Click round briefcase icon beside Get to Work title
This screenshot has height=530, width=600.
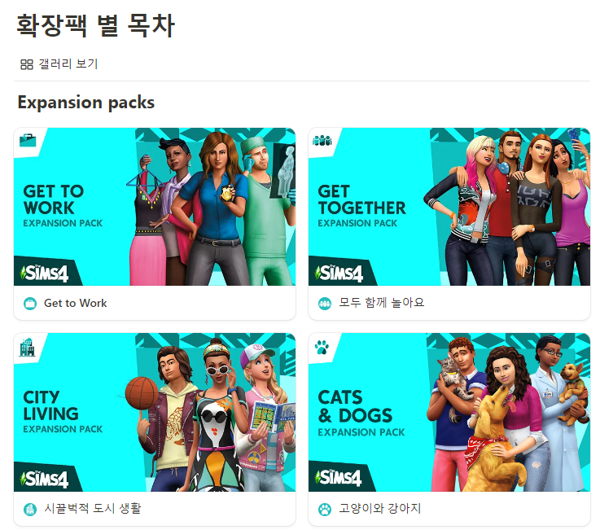[30, 304]
